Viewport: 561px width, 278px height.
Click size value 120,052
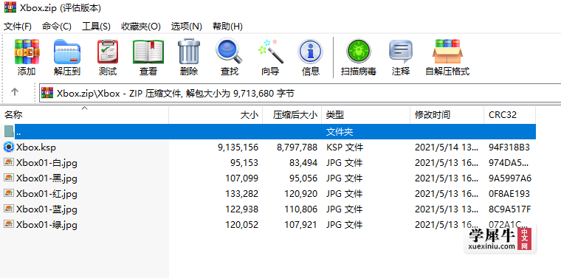[241, 225]
